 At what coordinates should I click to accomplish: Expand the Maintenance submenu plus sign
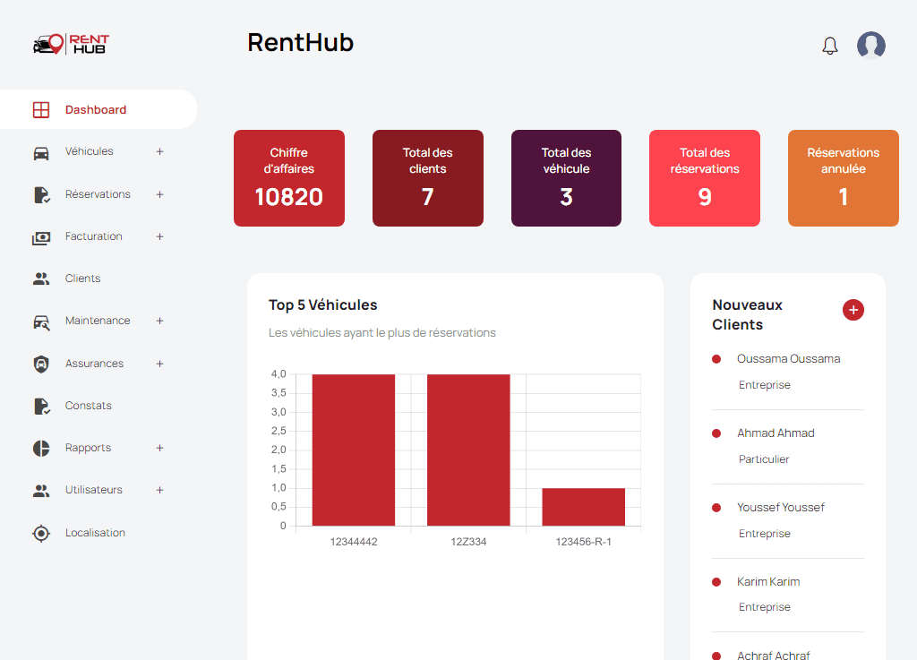tap(159, 321)
